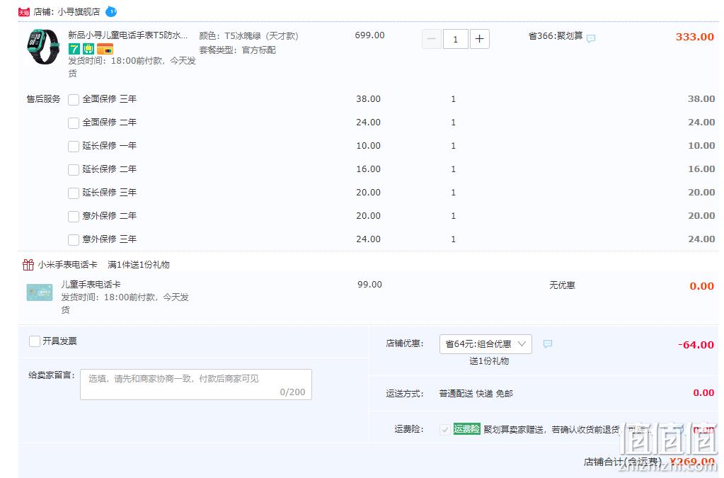Decrease quantity with the minus button

(x=431, y=39)
